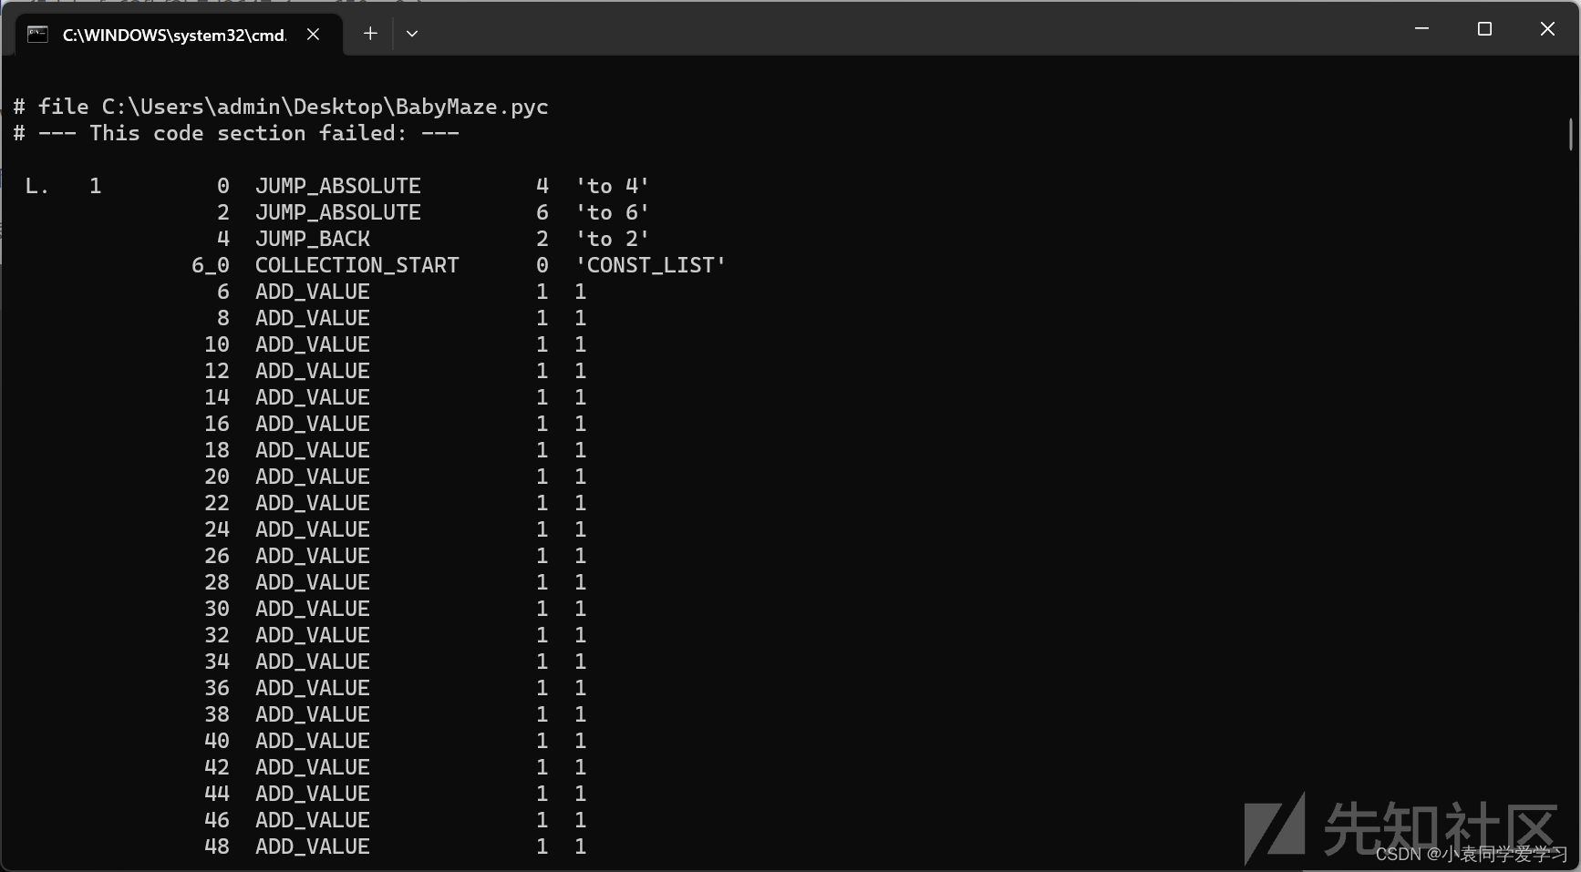Click the JUMP_ABSOLUTE instruction at offset 0
The width and height of the screenshot is (1581, 872).
tap(338, 186)
